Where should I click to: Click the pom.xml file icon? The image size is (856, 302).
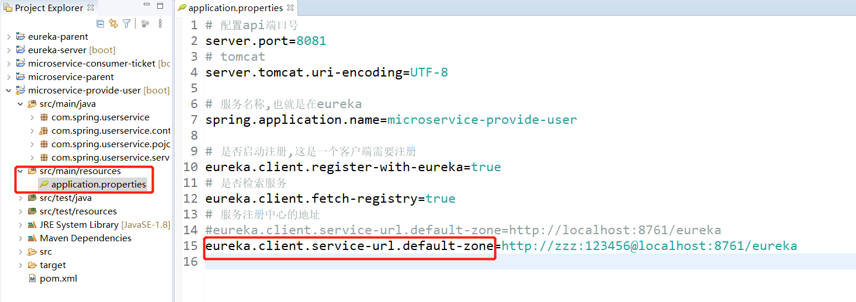32,279
